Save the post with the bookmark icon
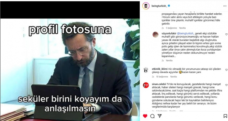228x121 pixels. click(x=225, y=116)
